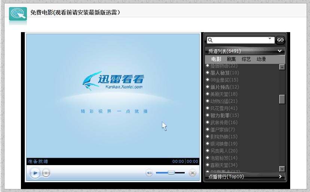Image resolution: width=310 pixels, height=192 pixels.
Task: Click the 00:00 | 00:00 time display
Action: tap(185, 161)
